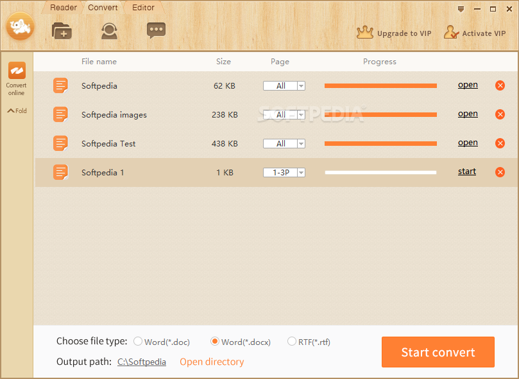
Task: Remove Softpedia Test from the list
Action: (x=500, y=143)
